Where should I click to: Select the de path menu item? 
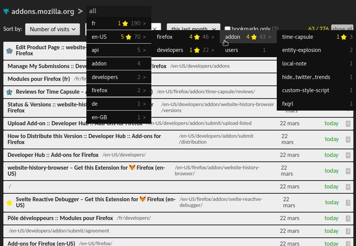(x=119, y=104)
